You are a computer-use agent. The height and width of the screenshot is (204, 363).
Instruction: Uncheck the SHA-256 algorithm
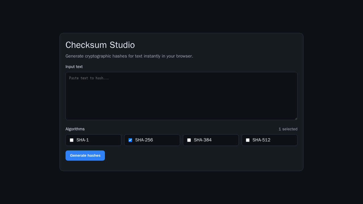pyautogui.click(x=130, y=140)
